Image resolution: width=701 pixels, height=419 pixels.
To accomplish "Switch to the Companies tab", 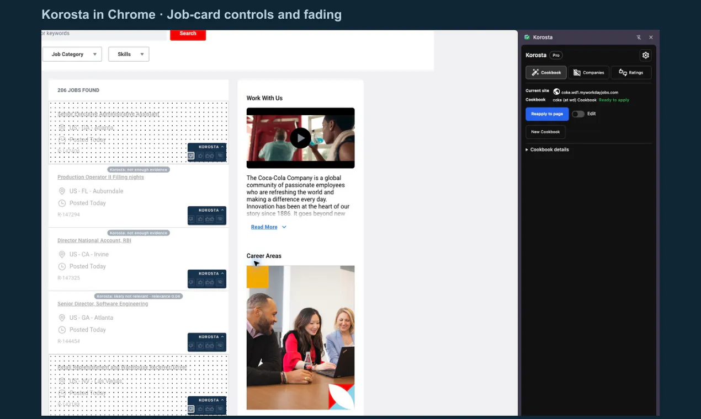I will coord(588,72).
